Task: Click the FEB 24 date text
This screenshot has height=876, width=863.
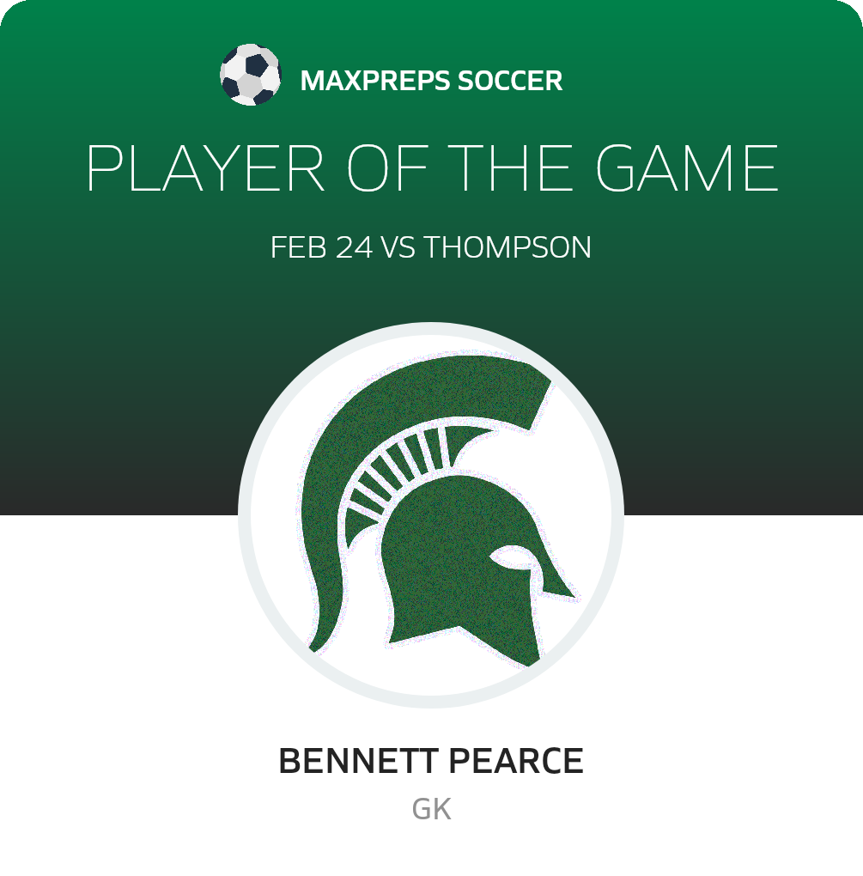Action: tap(321, 247)
